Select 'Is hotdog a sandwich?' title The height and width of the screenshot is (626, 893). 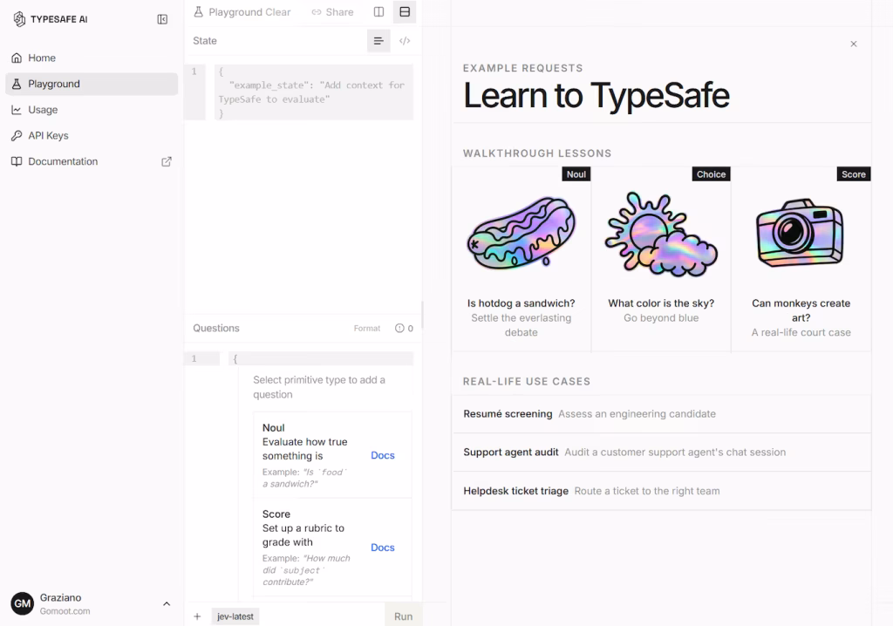click(x=521, y=303)
